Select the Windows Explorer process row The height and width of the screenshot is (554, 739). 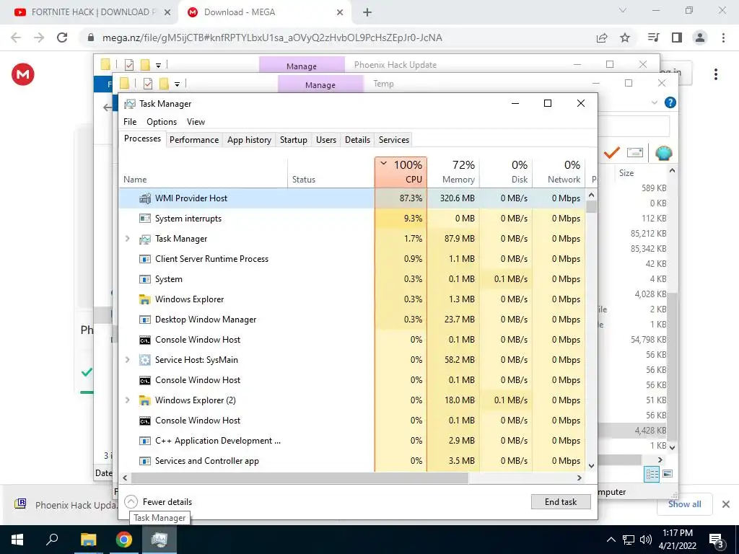coord(351,299)
